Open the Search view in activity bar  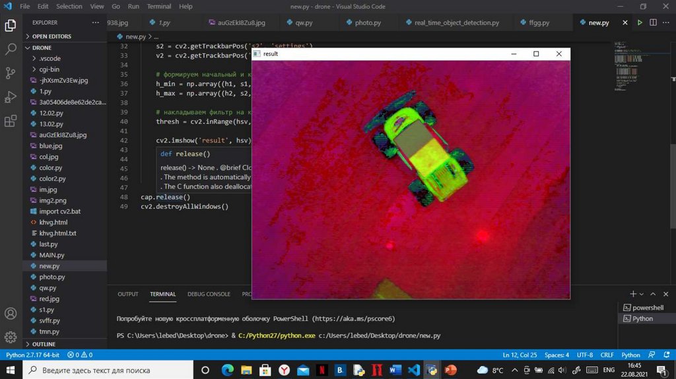coord(11,49)
